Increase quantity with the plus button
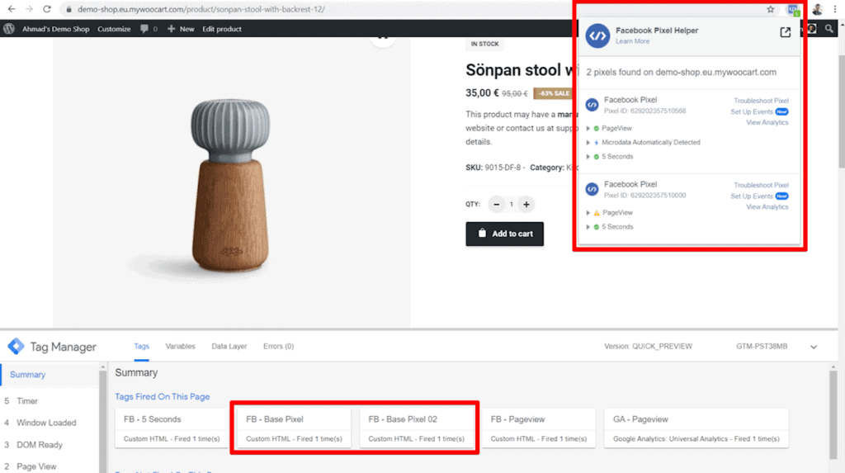 tap(526, 205)
